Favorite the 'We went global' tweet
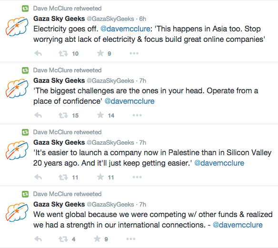This screenshot has width=278, height=248. pyautogui.click(x=97, y=239)
